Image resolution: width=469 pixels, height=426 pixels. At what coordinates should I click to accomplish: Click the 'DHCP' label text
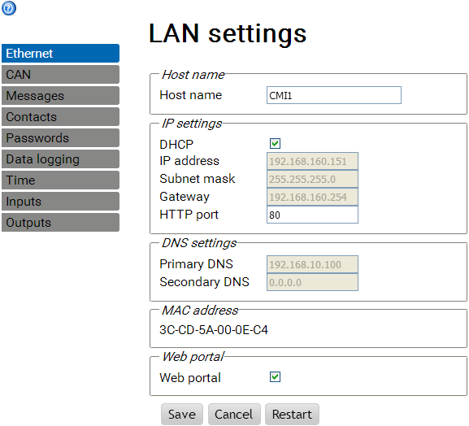pos(176,145)
